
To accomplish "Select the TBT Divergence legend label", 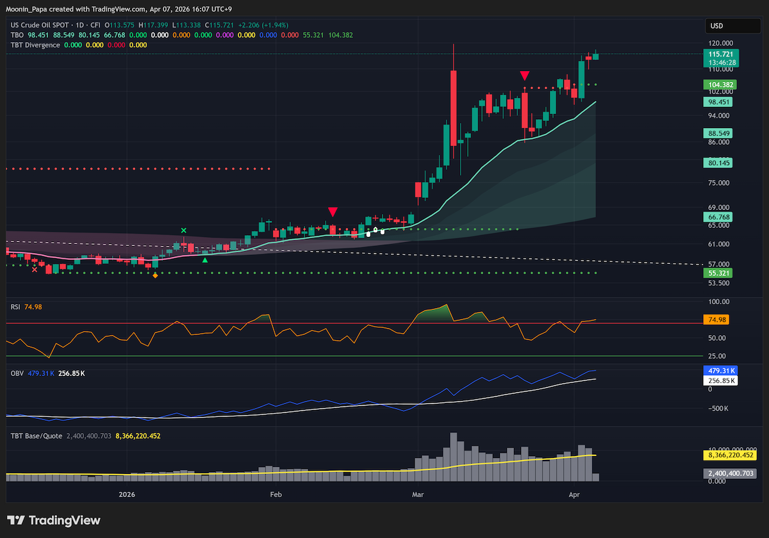I will coord(35,45).
